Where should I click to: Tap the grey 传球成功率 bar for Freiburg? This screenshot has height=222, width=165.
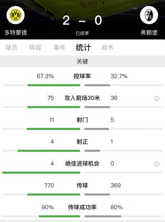pos(103,216)
